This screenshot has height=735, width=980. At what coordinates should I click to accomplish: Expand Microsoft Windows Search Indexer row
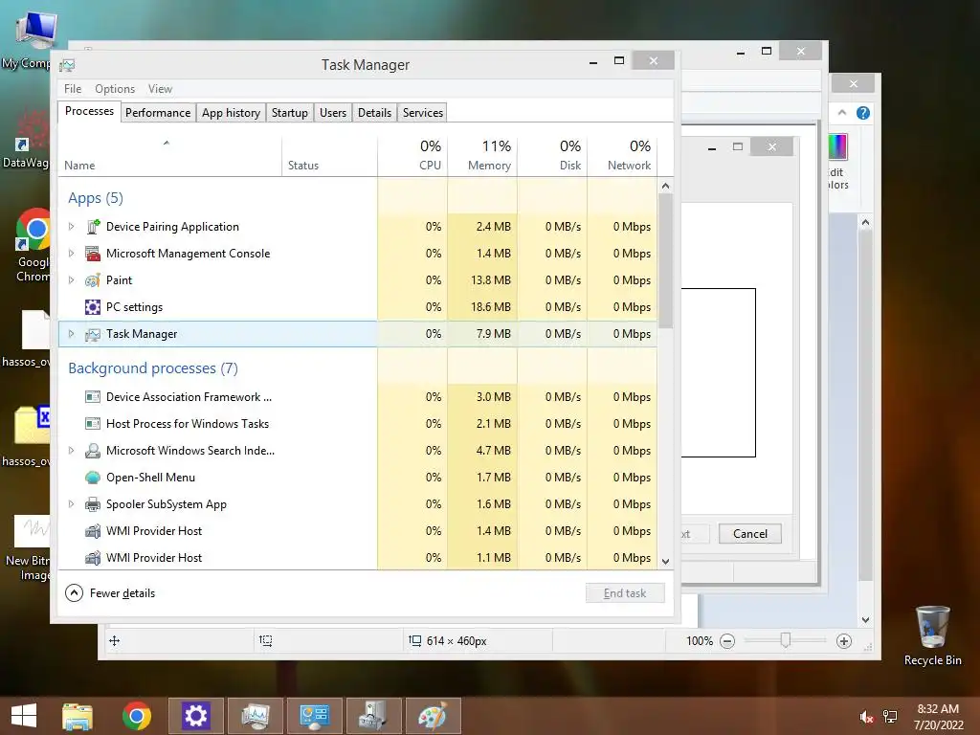pos(71,451)
